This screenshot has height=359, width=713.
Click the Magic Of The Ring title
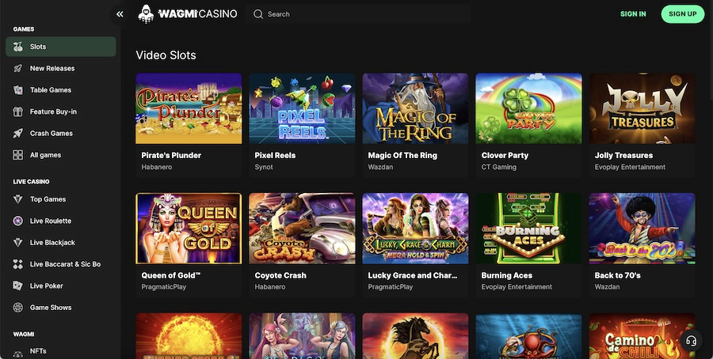point(402,155)
